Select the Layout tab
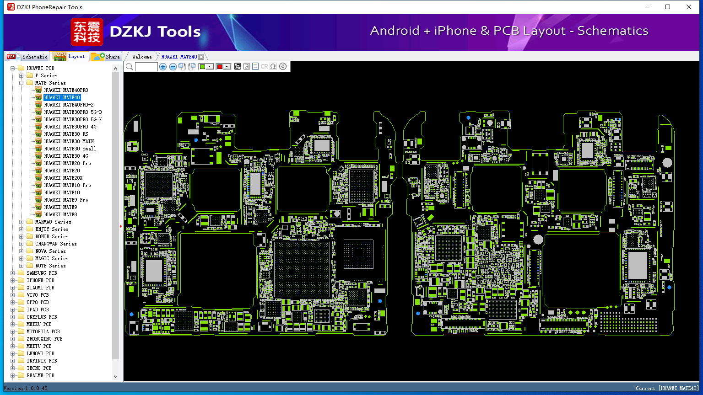Viewport: 703px width, 395px height. click(70, 56)
